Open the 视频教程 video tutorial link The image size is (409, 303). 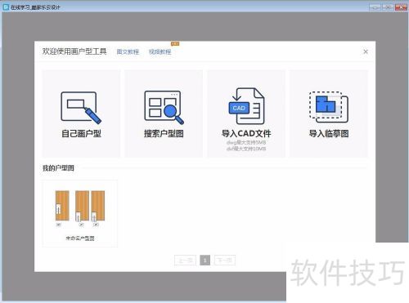point(160,51)
